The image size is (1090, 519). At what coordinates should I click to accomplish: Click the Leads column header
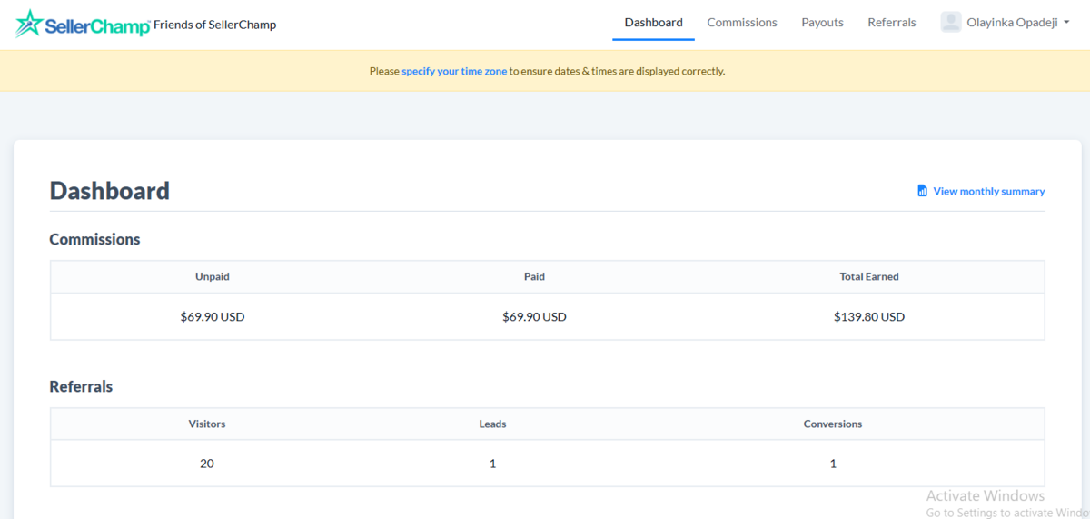[492, 424]
